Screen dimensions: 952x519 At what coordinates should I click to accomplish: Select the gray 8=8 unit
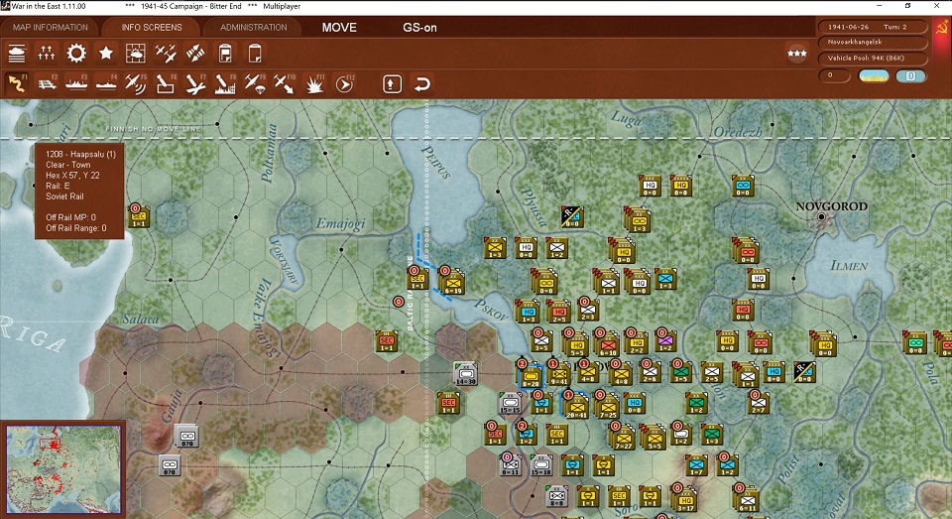556,496
